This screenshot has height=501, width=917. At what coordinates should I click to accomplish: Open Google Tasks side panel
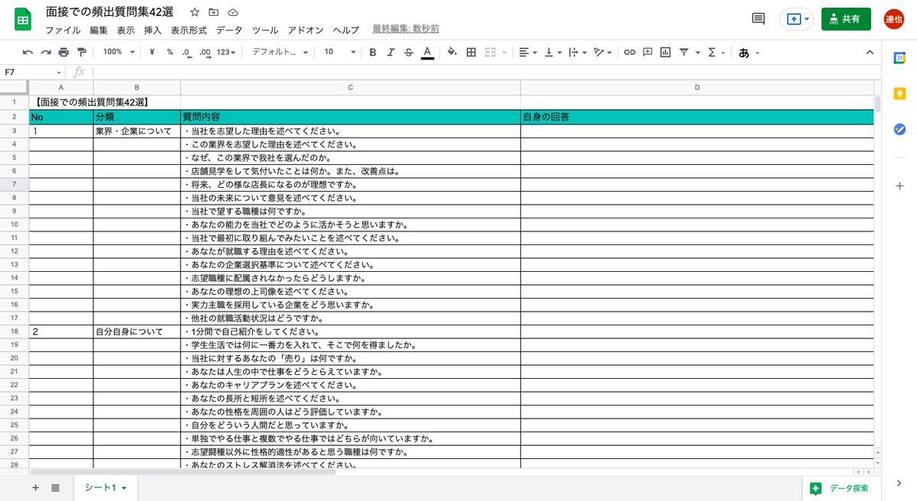tap(899, 129)
